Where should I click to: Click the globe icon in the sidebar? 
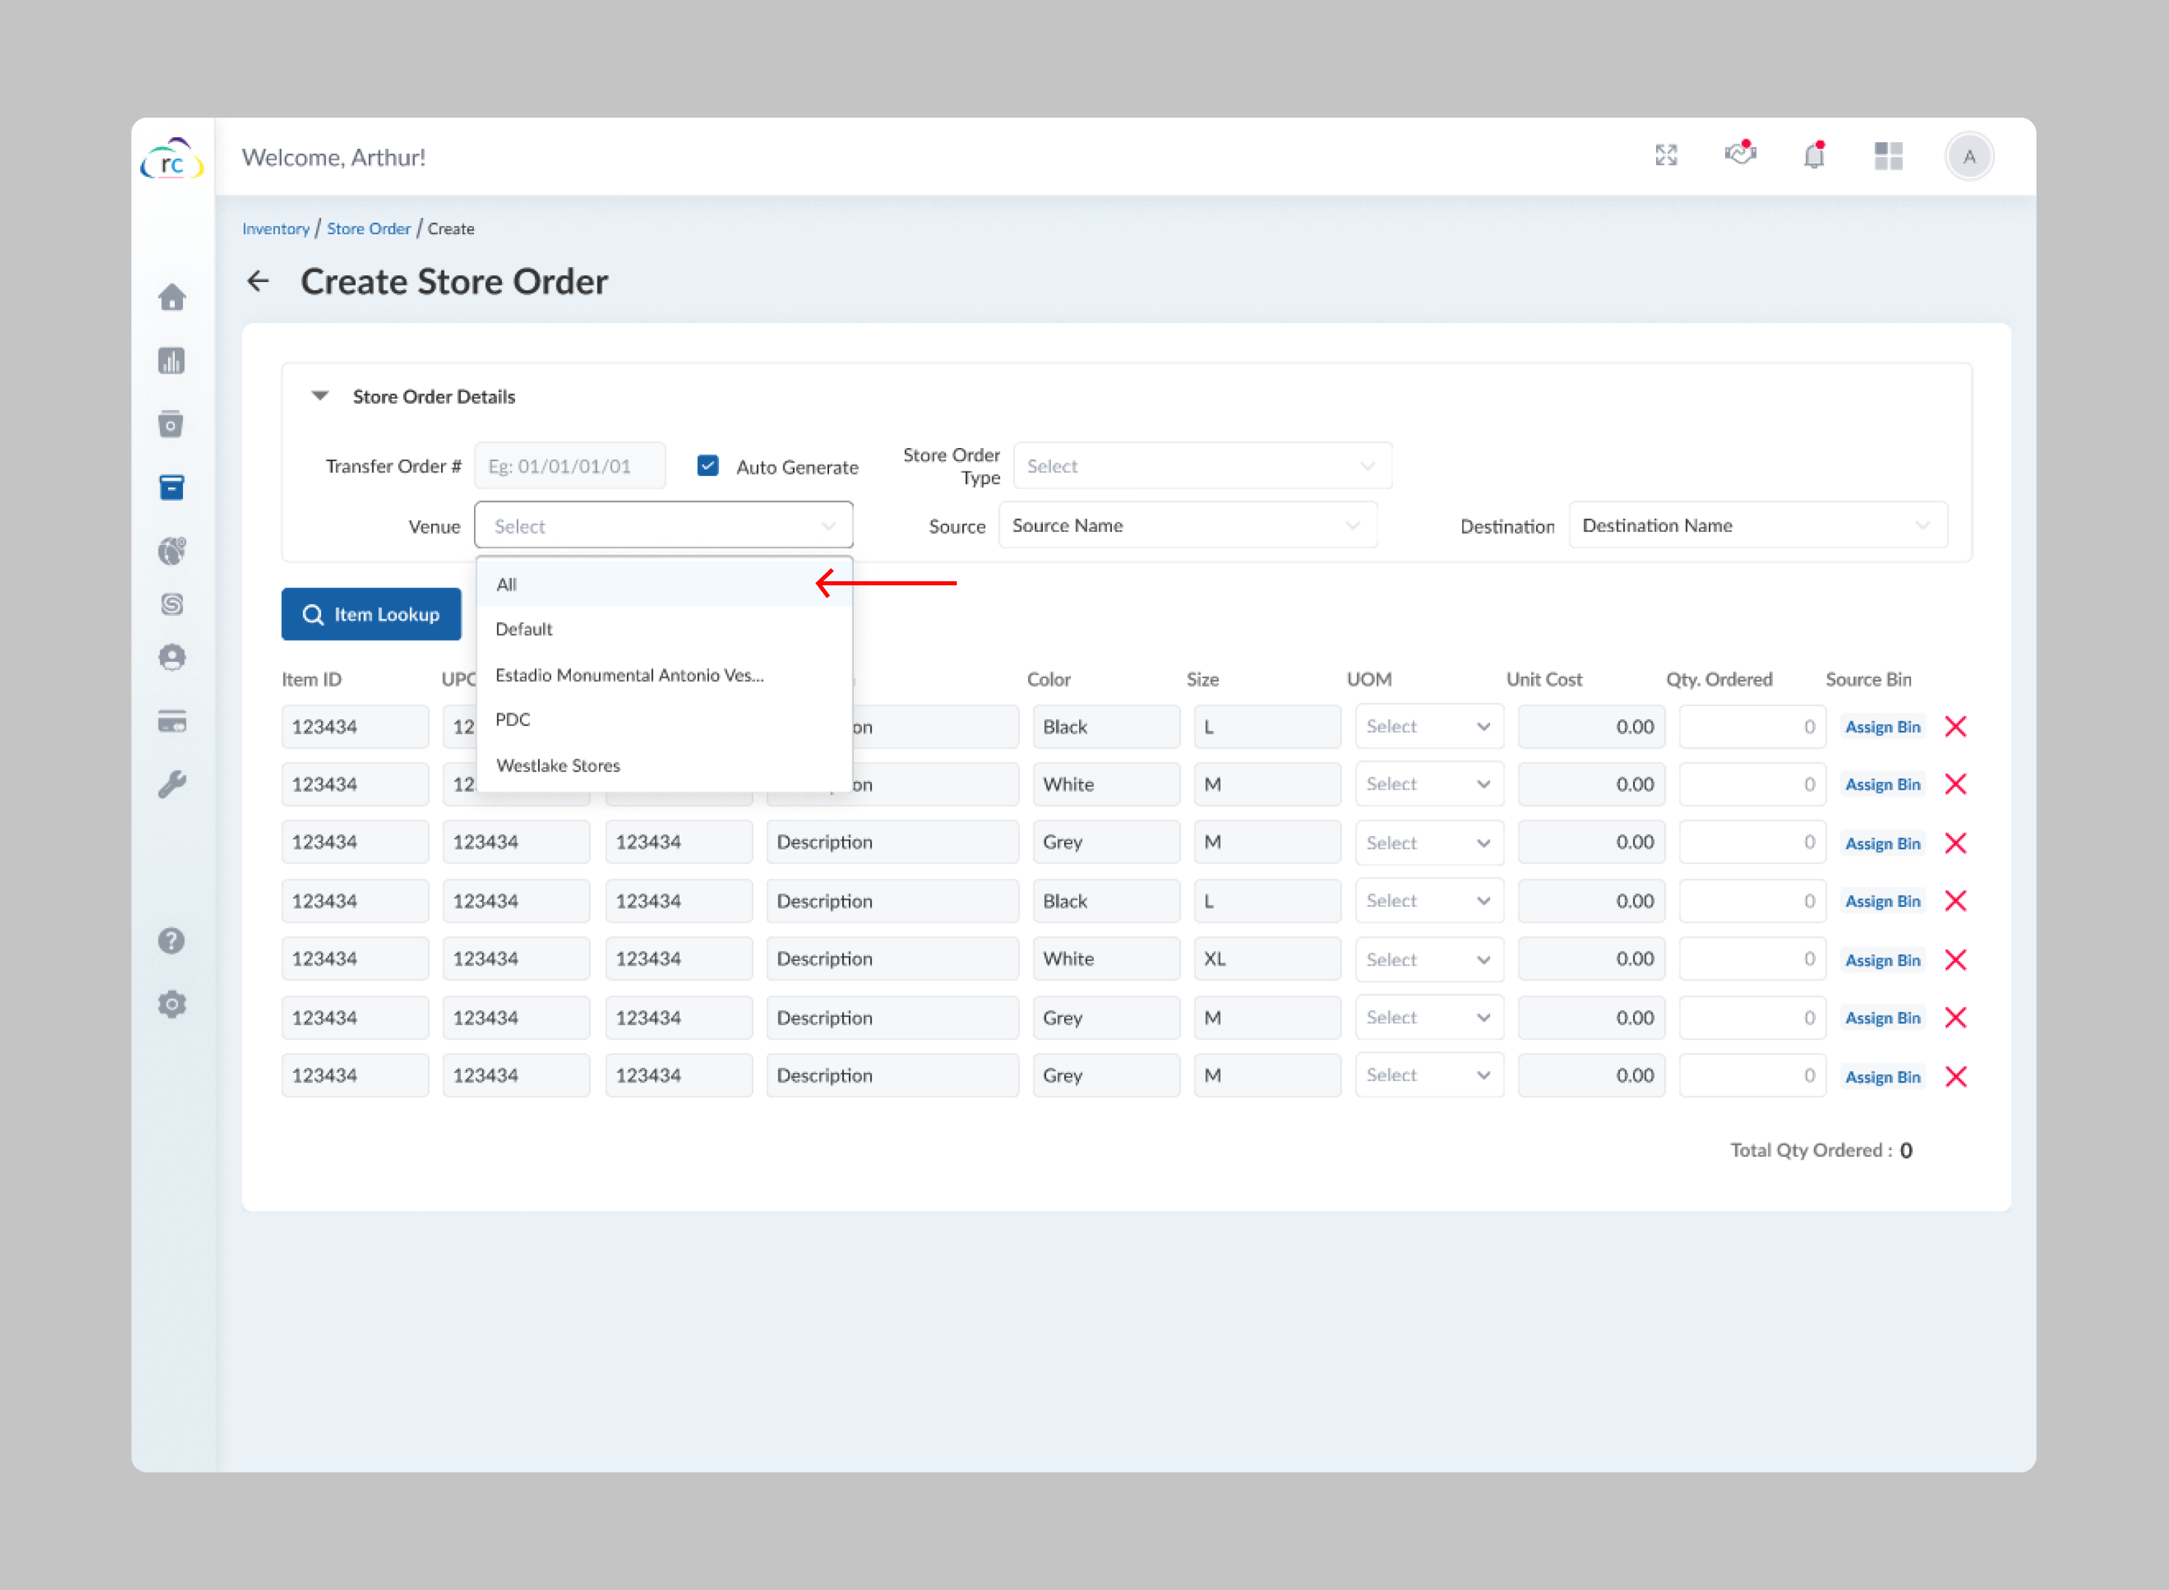pos(171,550)
